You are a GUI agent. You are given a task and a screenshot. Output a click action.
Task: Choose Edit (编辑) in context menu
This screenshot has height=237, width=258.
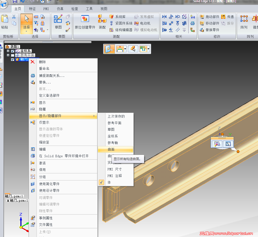click(63, 149)
